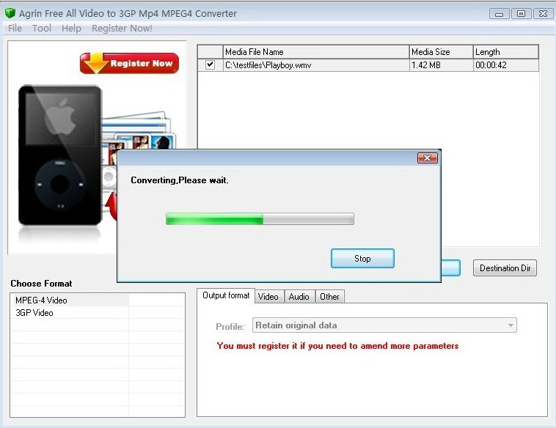The height and width of the screenshot is (428, 556).
Task: Click the Media File Name column header
Action: click(x=316, y=52)
